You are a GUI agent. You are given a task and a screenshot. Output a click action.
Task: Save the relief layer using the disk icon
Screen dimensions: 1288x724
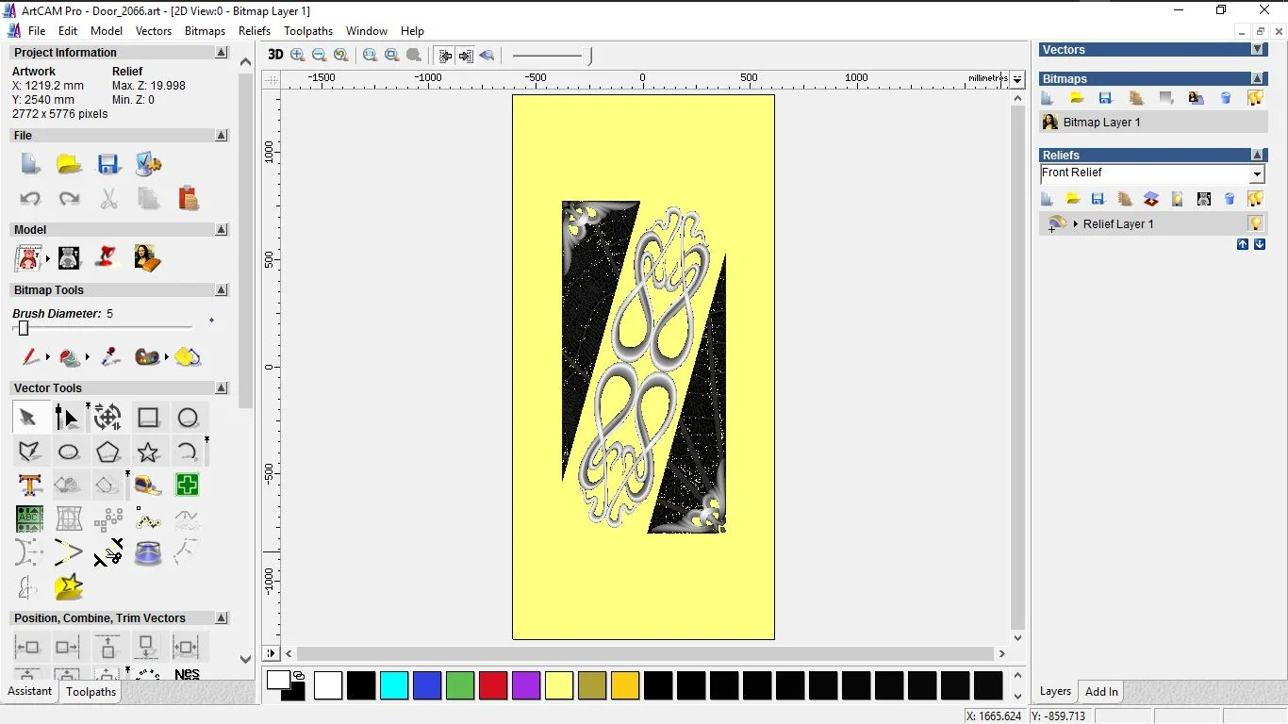coord(1097,199)
